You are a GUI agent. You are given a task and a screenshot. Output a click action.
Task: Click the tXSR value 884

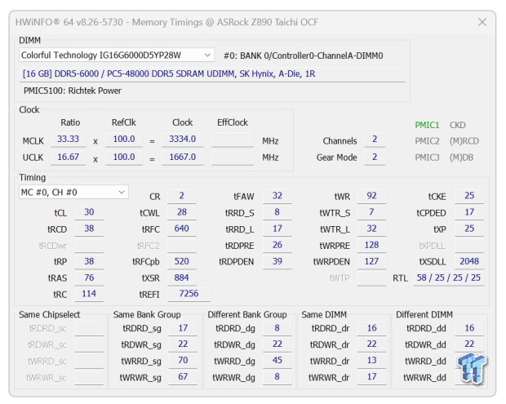pyautogui.click(x=182, y=277)
